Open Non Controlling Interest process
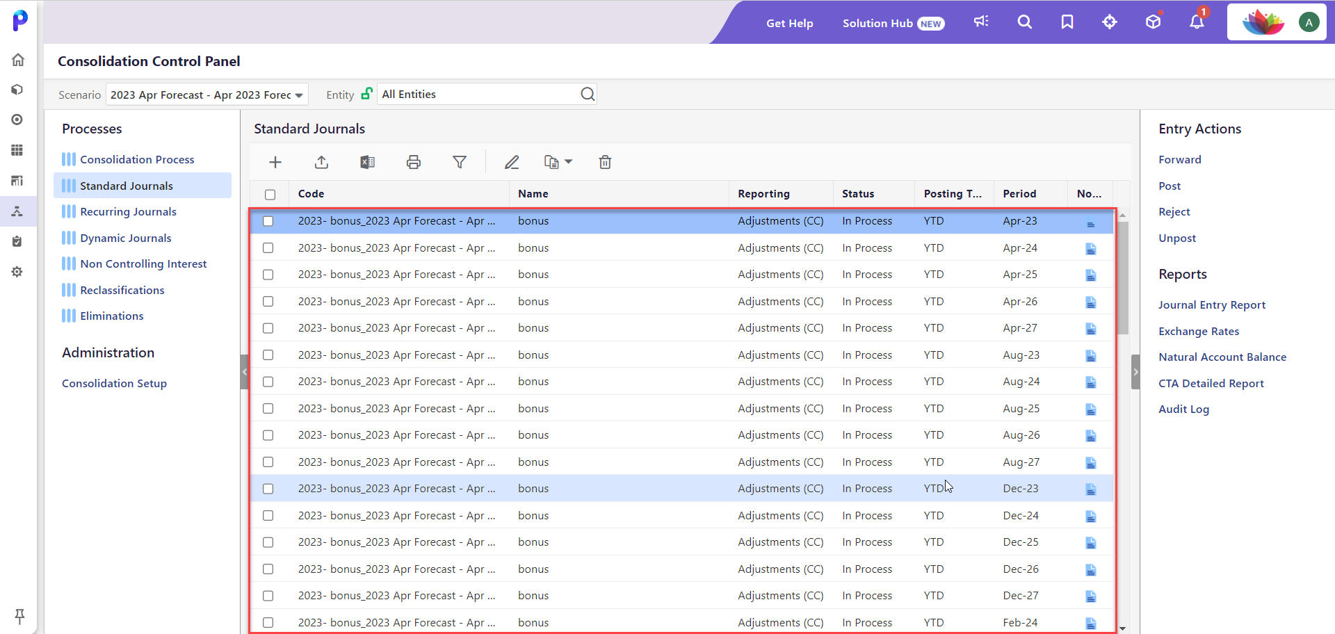This screenshot has height=634, width=1335. point(143,263)
